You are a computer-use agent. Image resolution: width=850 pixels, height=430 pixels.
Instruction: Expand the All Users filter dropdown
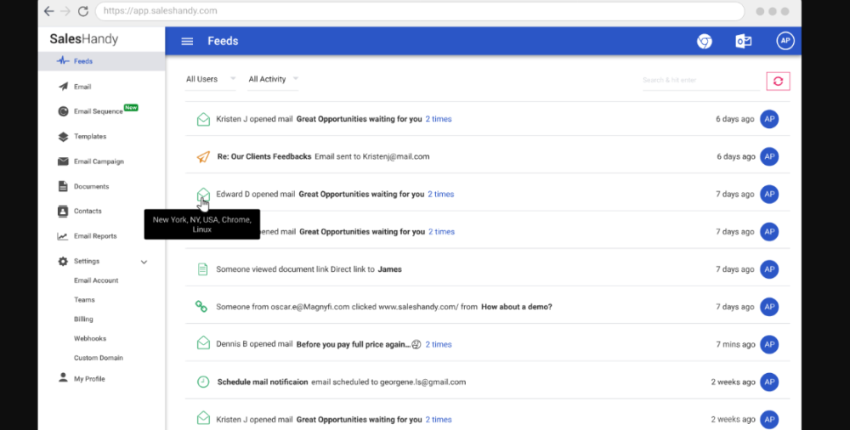[x=210, y=79]
